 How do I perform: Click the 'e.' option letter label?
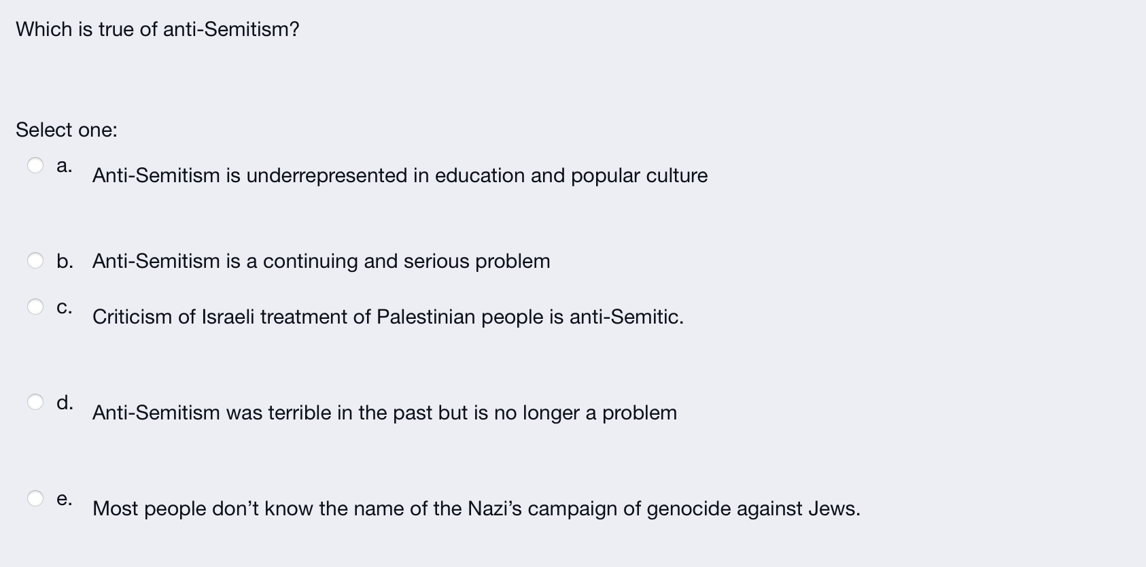tap(64, 499)
